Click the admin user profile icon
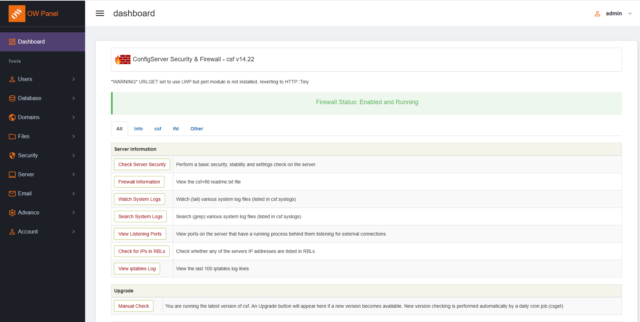Viewport: 640px width, 322px height. (x=597, y=14)
